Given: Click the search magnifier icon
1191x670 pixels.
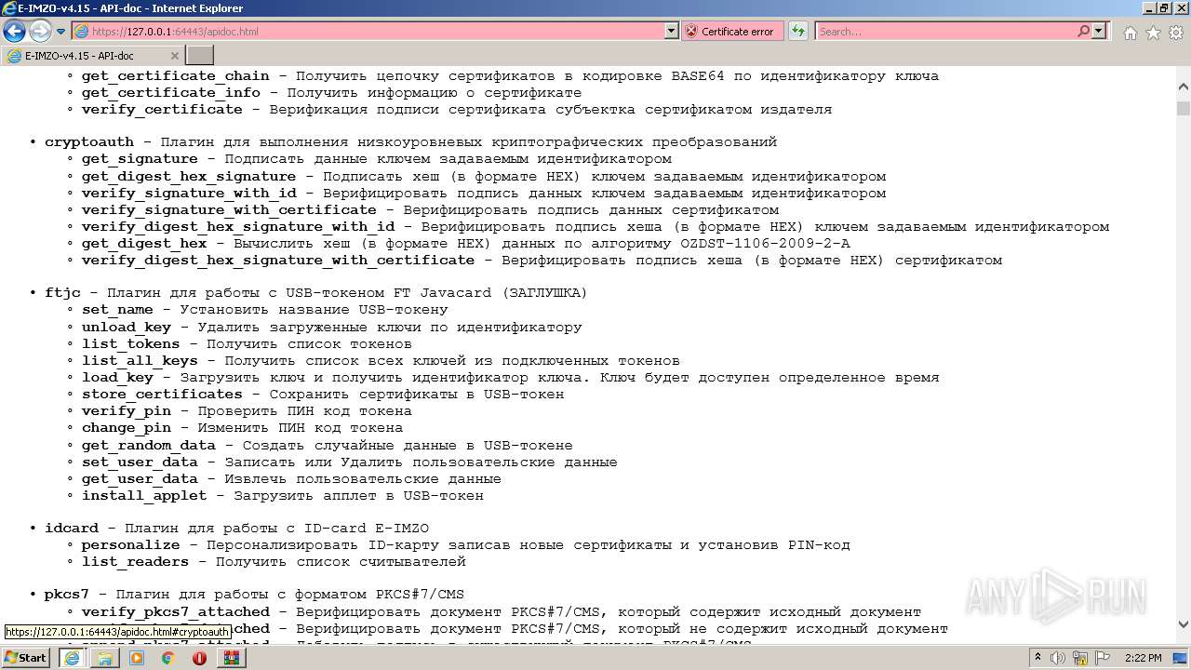Looking at the screenshot, I should 1083,31.
